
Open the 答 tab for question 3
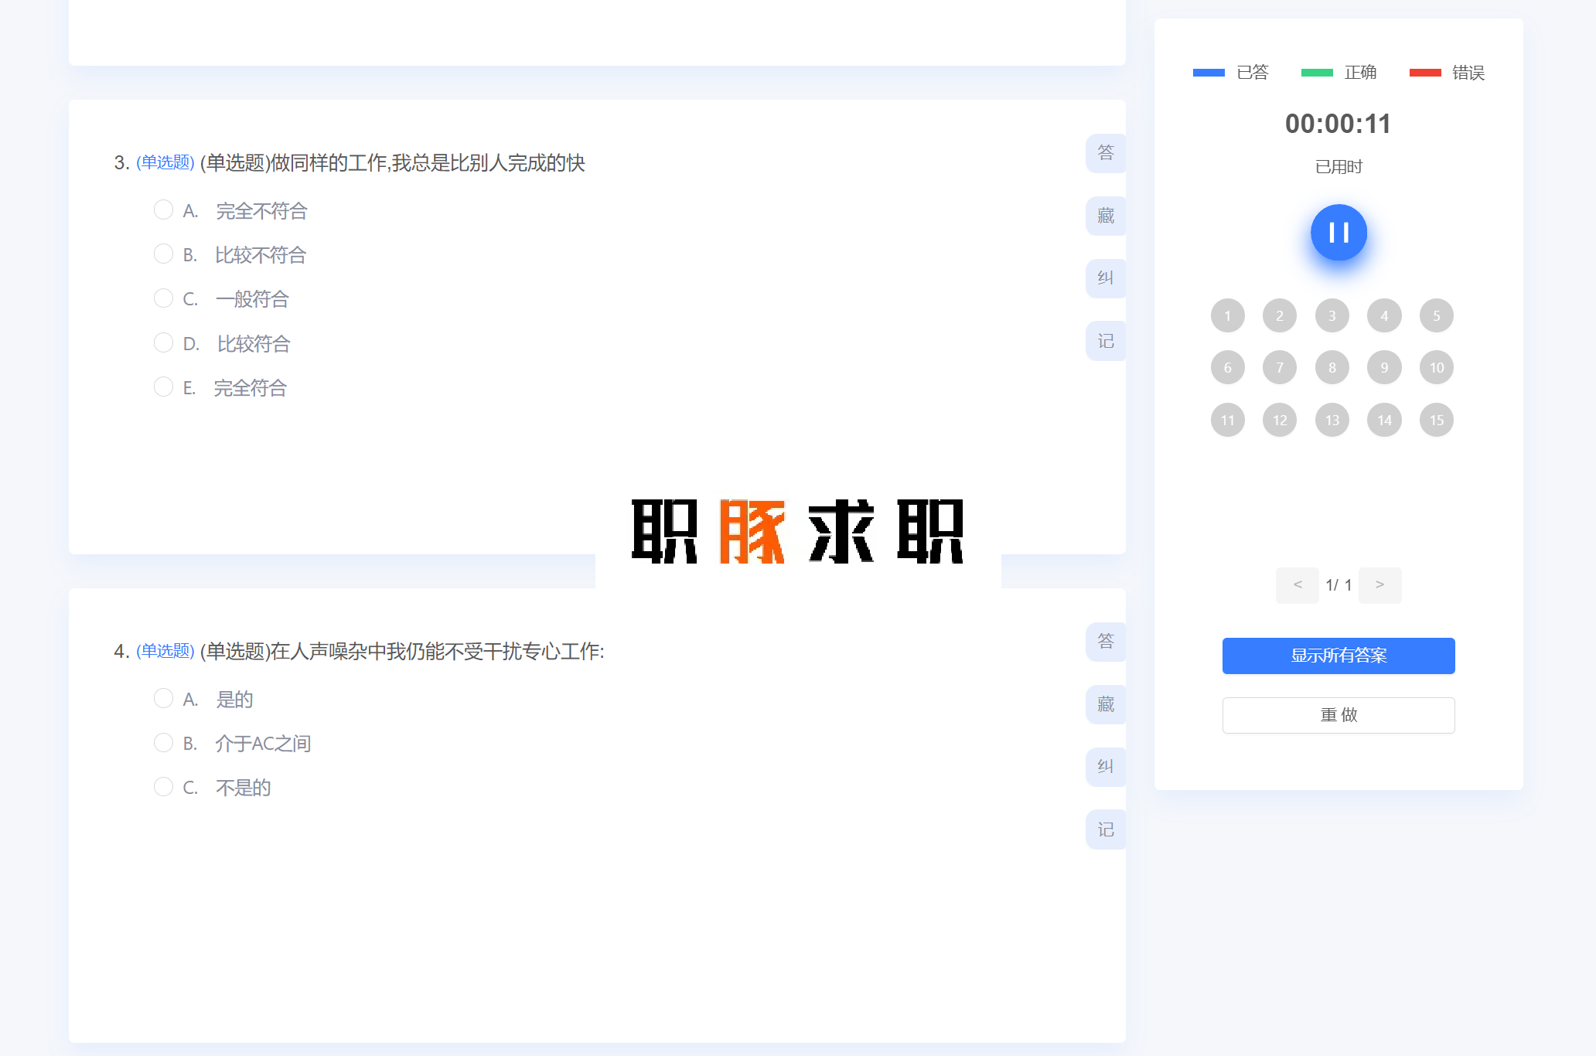pos(1106,153)
